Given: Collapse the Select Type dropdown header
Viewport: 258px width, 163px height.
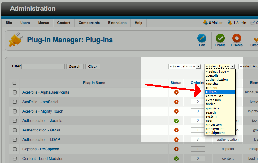Looking at the screenshot, I should coord(220,66).
